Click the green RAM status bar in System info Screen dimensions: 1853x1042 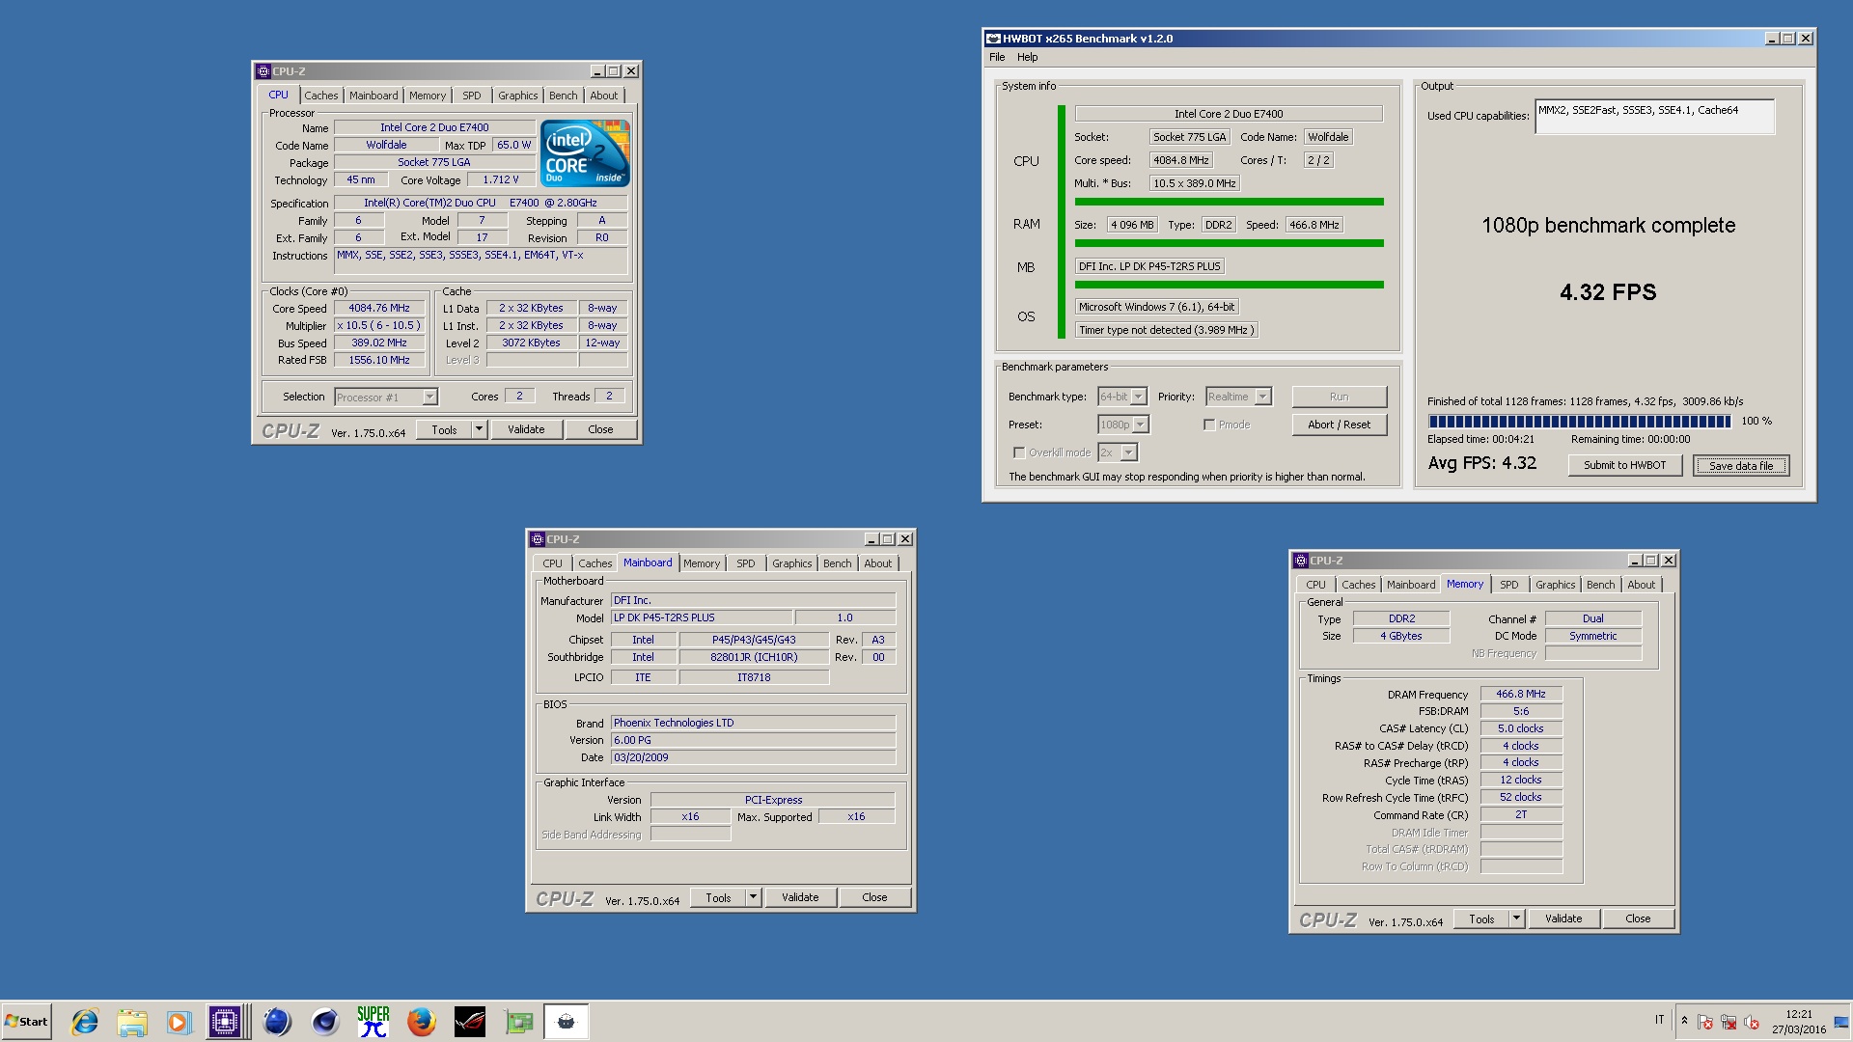1229,243
